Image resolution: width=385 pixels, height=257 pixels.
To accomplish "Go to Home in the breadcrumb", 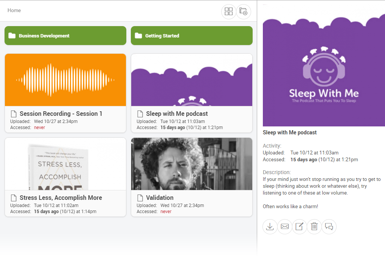I will coord(14,10).
